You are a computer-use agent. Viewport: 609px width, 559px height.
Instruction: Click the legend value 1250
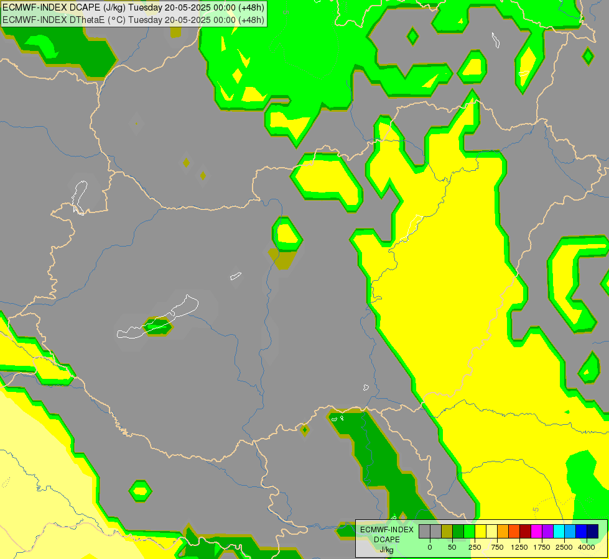click(519, 547)
